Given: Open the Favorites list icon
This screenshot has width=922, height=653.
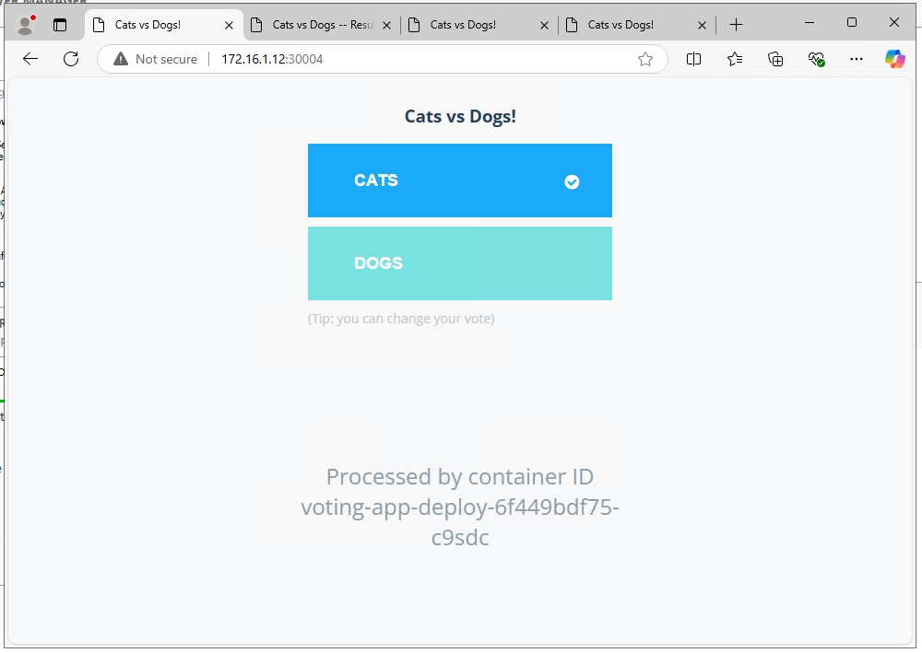Looking at the screenshot, I should click(735, 59).
